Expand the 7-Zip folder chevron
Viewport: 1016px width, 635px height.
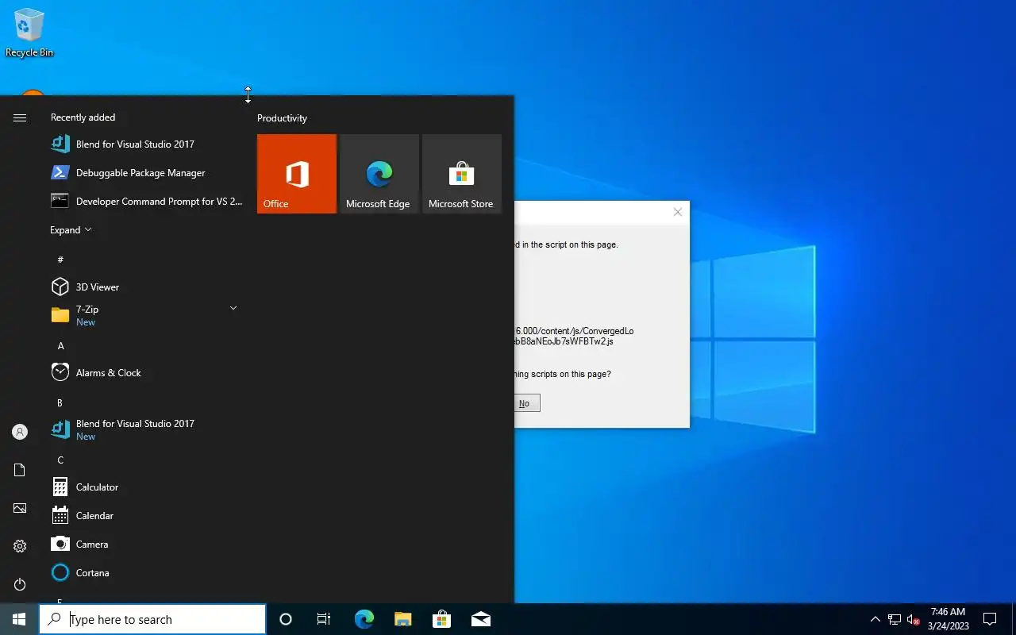[x=233, y=308]
